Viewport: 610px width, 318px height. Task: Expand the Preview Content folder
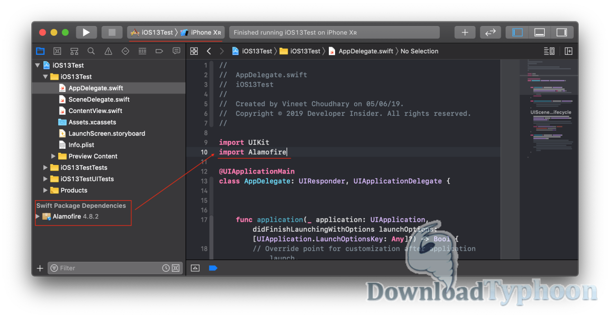tap(53, 156)
